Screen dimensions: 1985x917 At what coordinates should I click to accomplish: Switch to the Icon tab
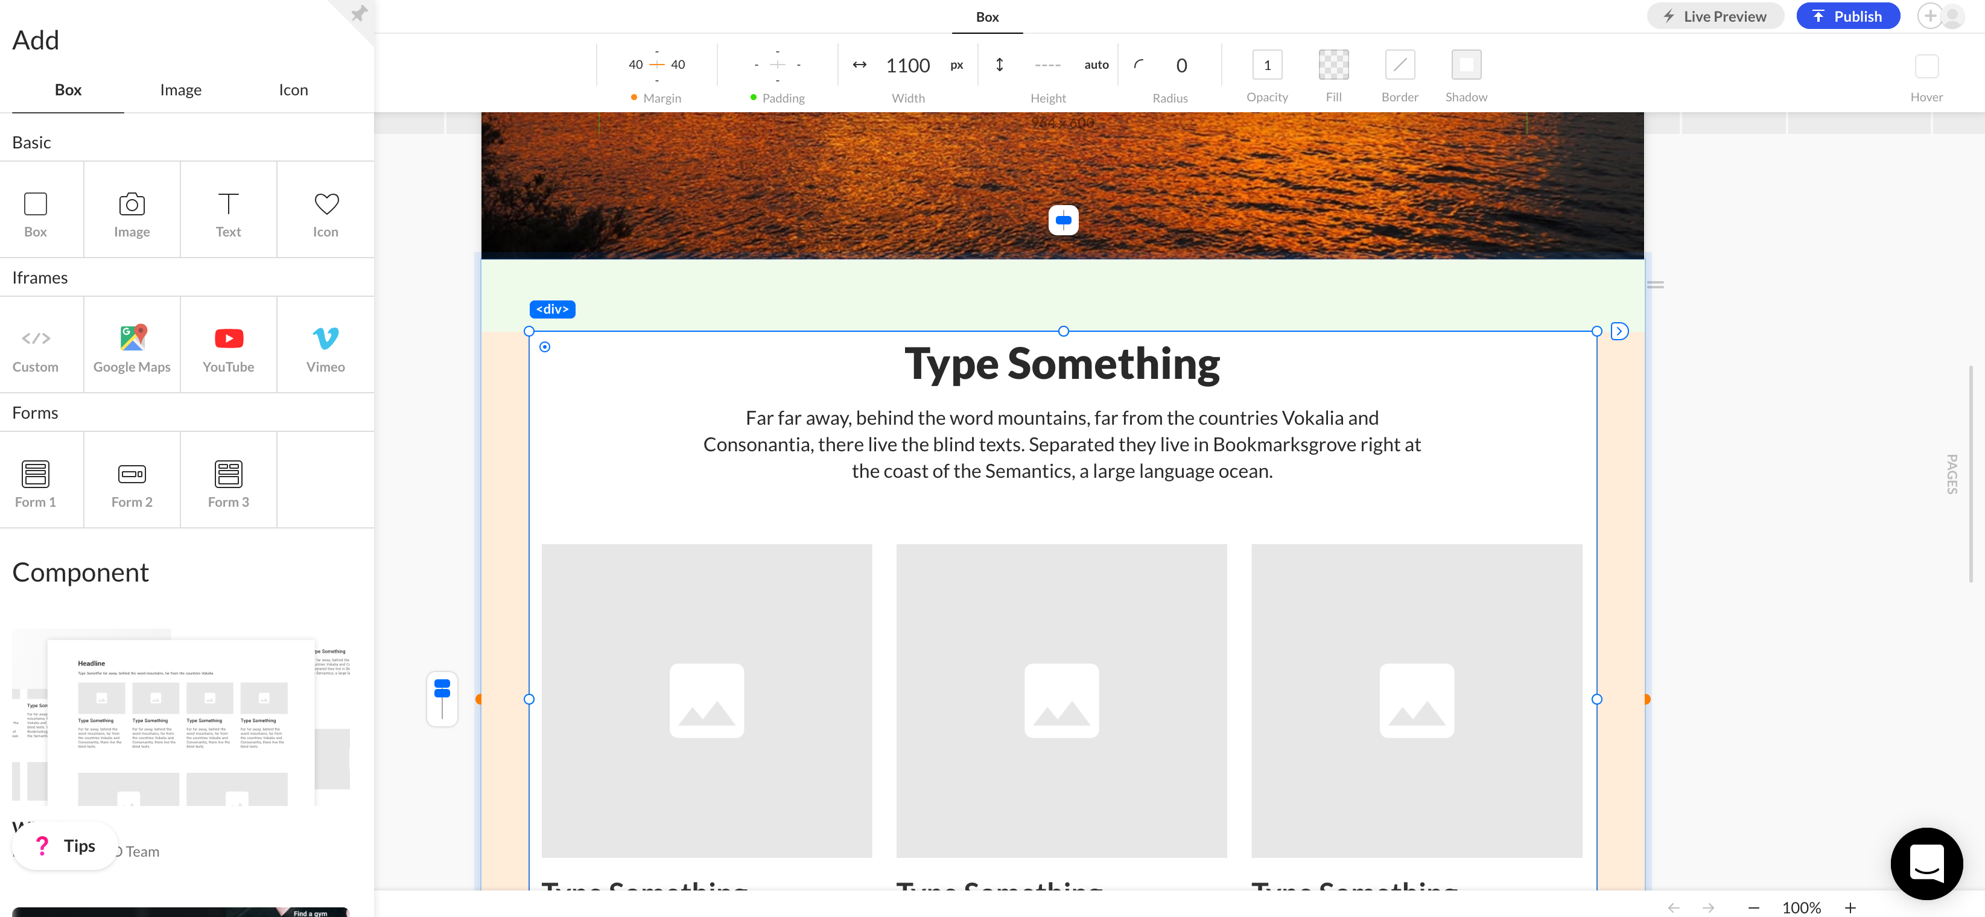click(293, 89)
